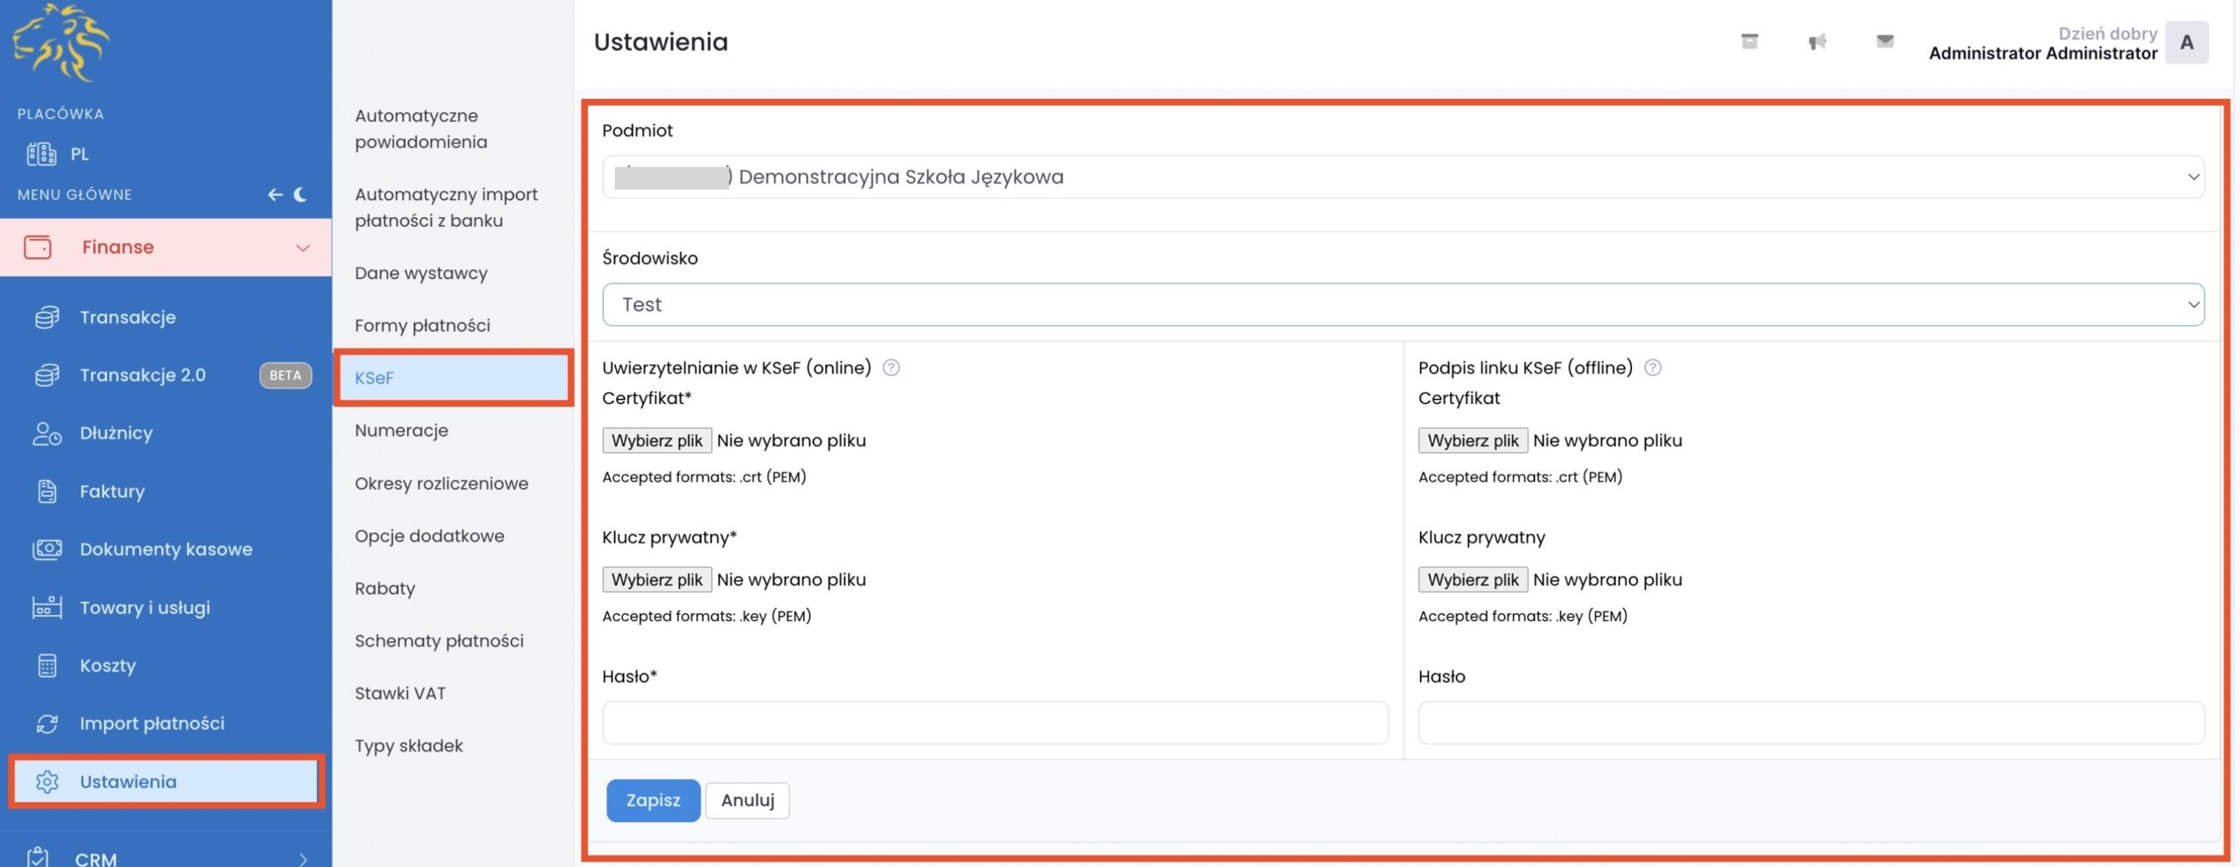This screenshot has width=2240, height=867.
Task: Go to Stawki VAT settings
Action: pos(400,693)
